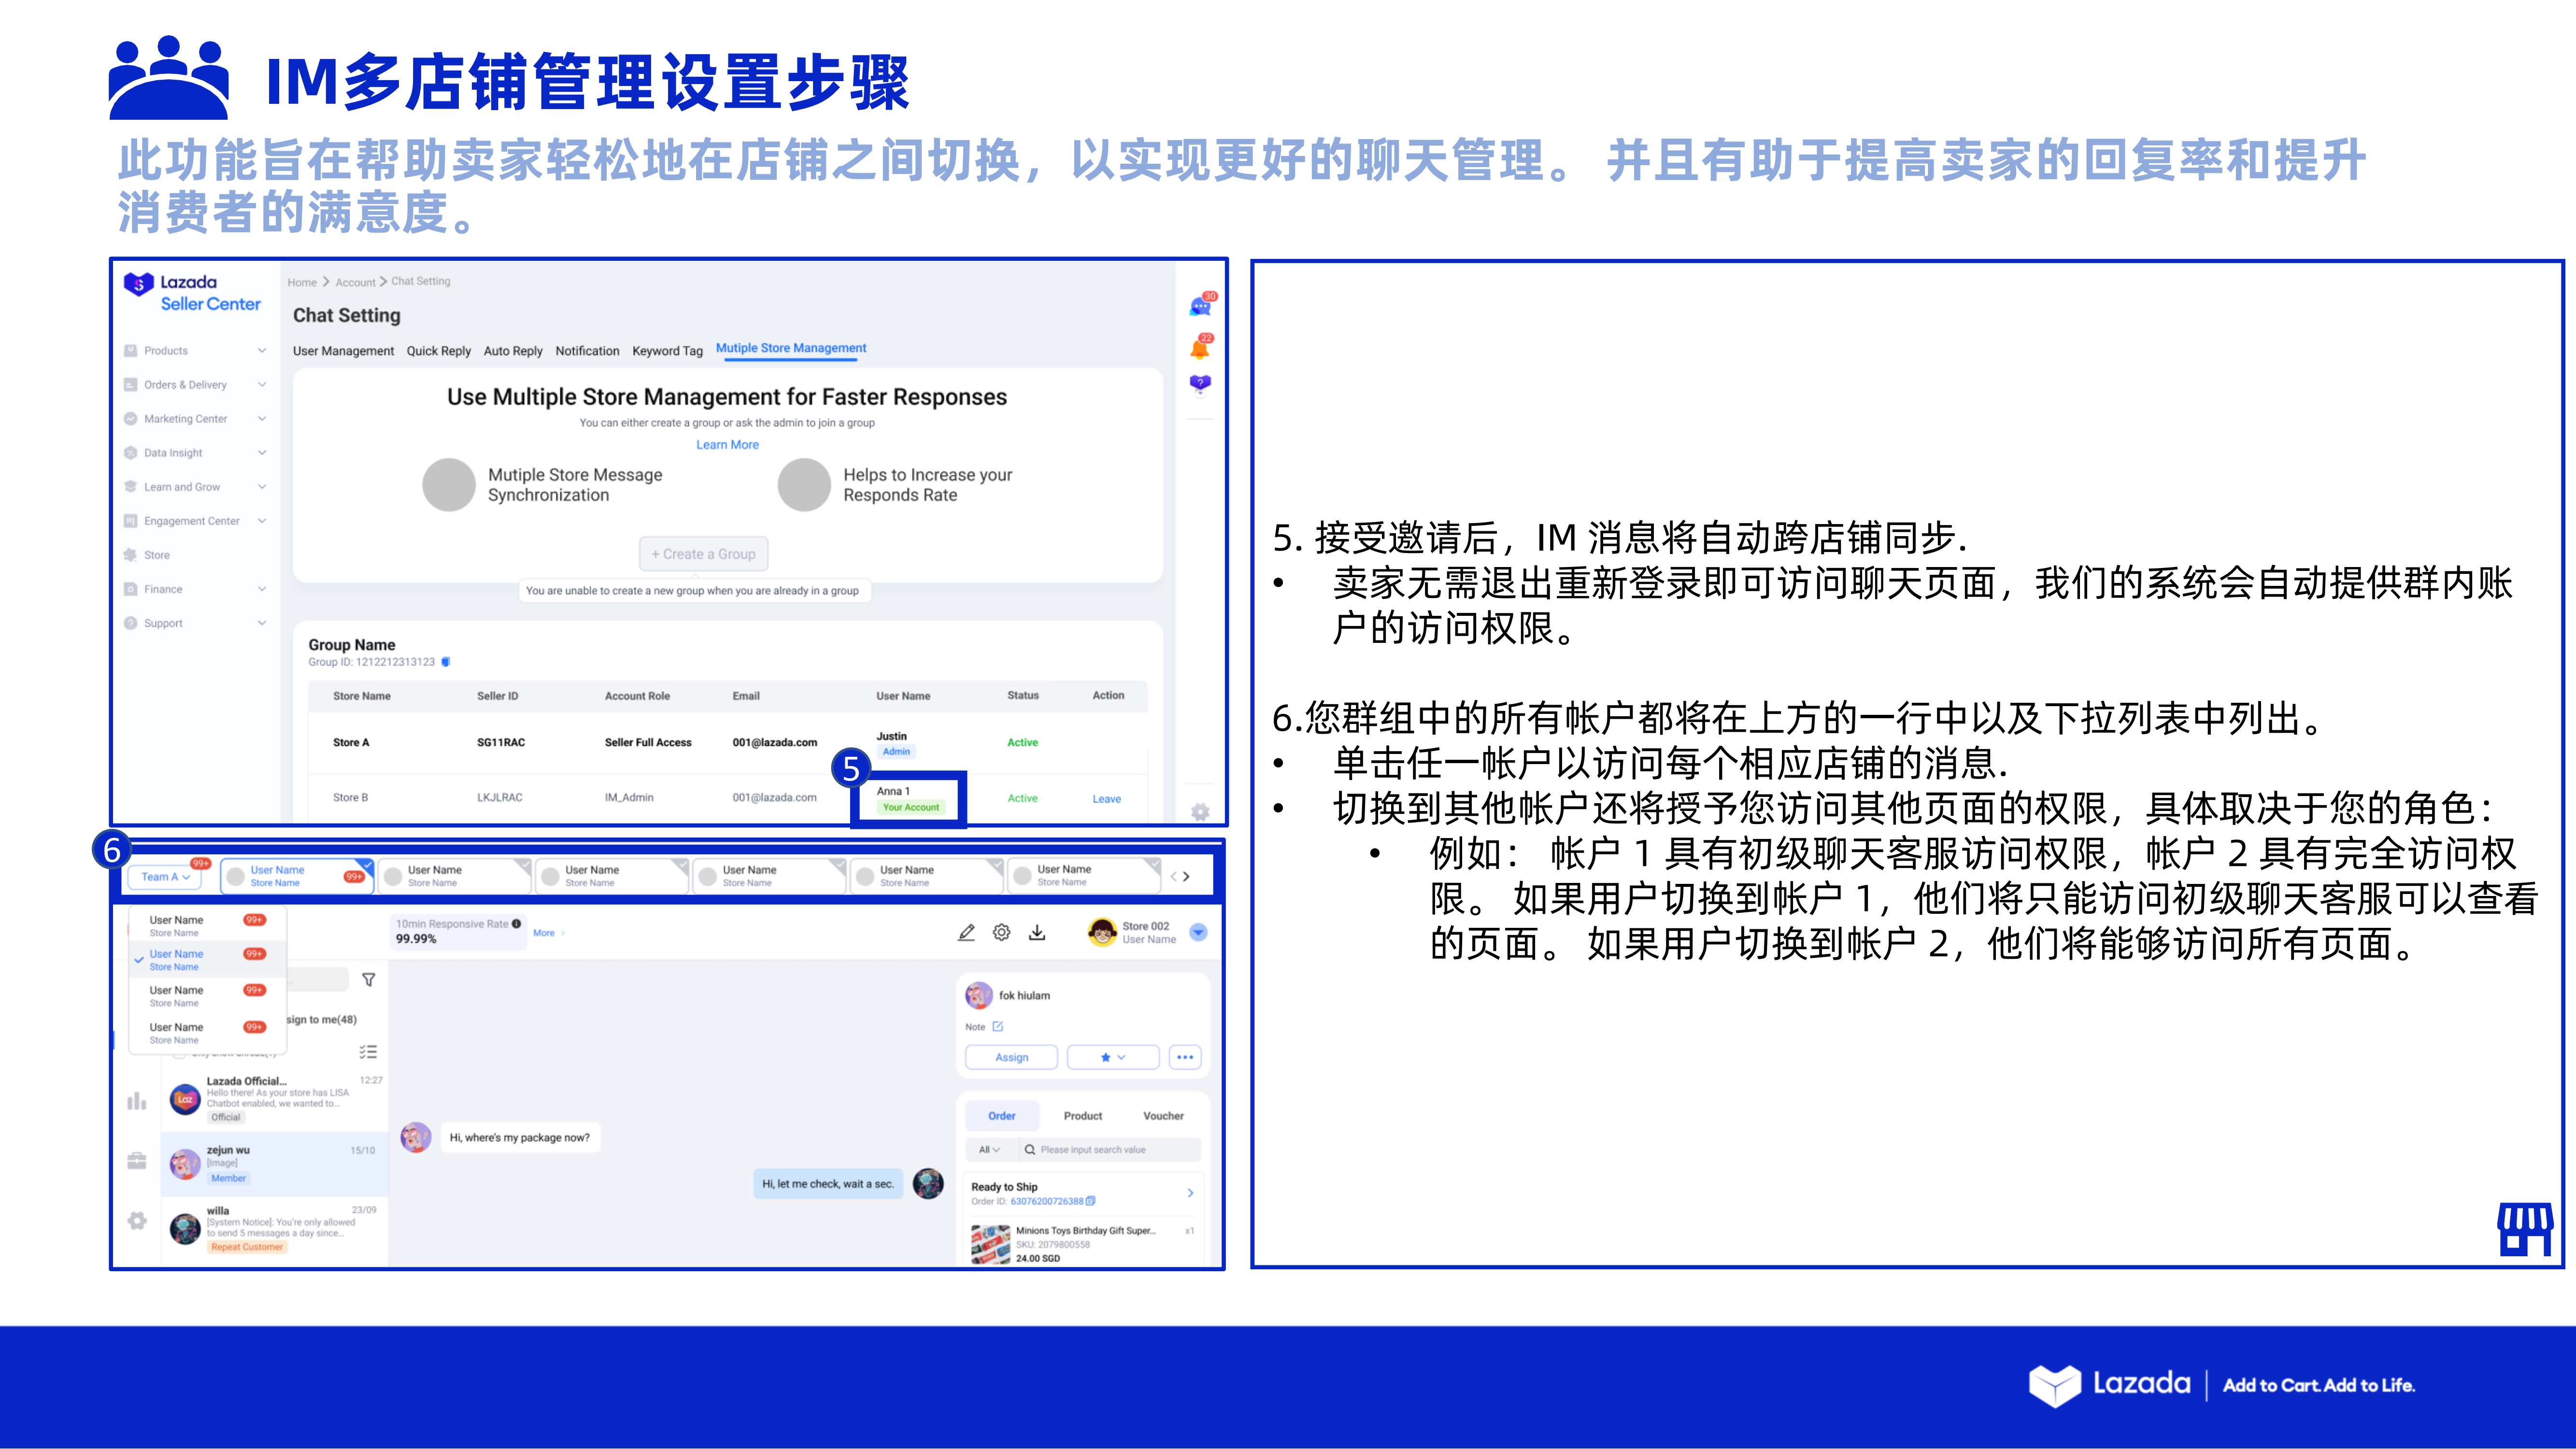This screenshot has height=1449, width=2576.
Task: Open the willa conversation
Action: click(x=275, y=1229)
